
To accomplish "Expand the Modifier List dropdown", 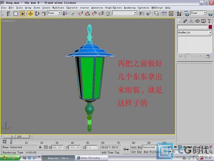I will (195, 33).
